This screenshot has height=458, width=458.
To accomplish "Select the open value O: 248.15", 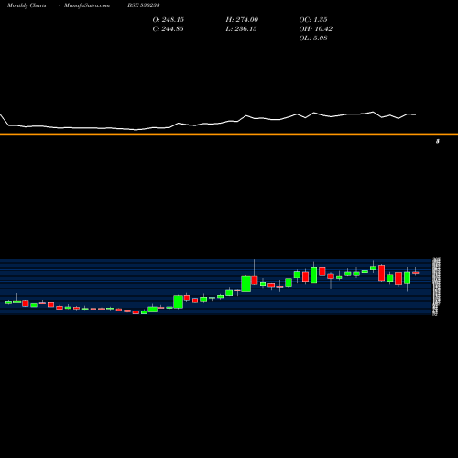I will 169,20.
